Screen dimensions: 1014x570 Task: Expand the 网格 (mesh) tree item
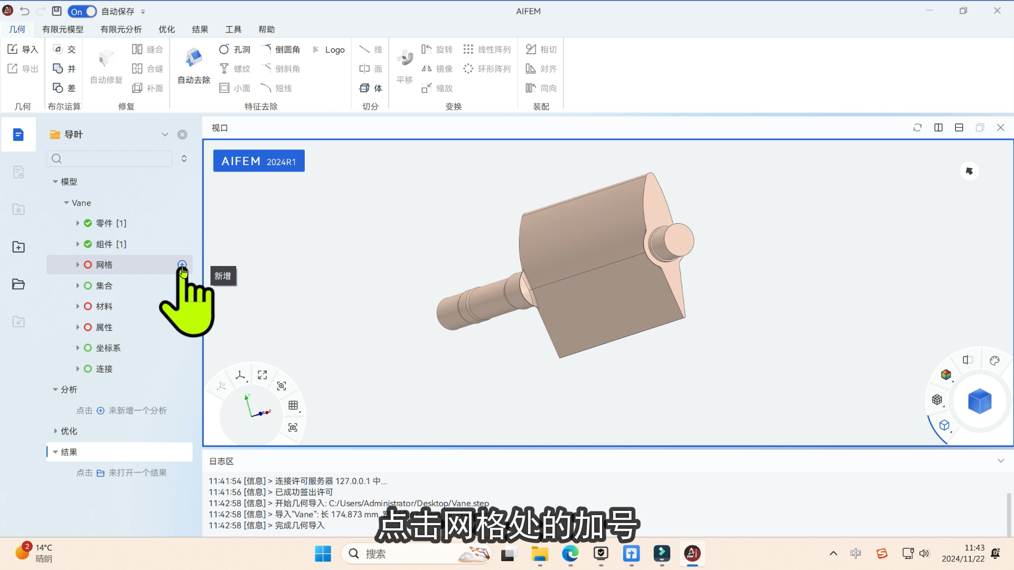pyautogui.click(x=77, y=264)
